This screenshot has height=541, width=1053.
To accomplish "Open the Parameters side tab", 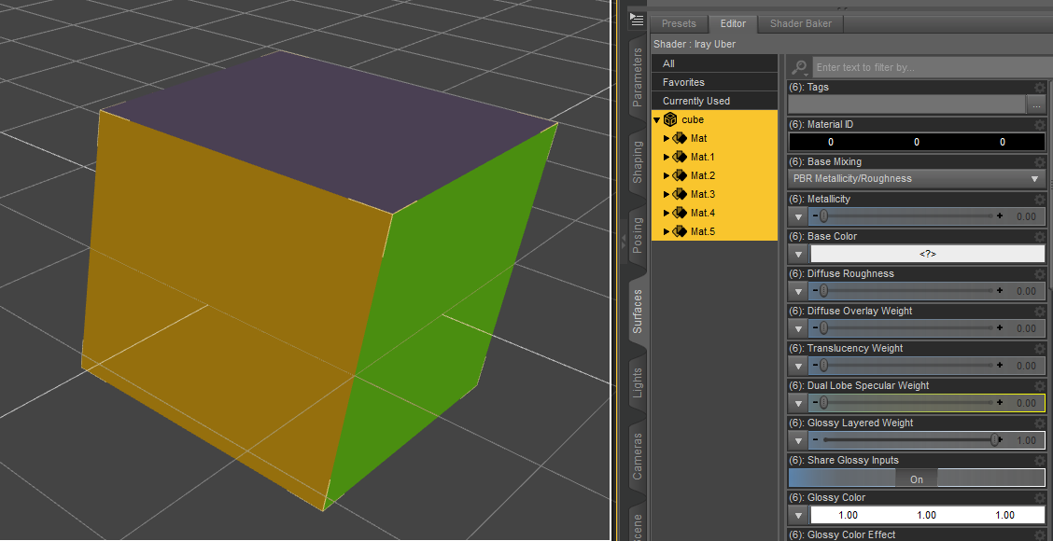I will pyautogui.click(x=638, y=77).
